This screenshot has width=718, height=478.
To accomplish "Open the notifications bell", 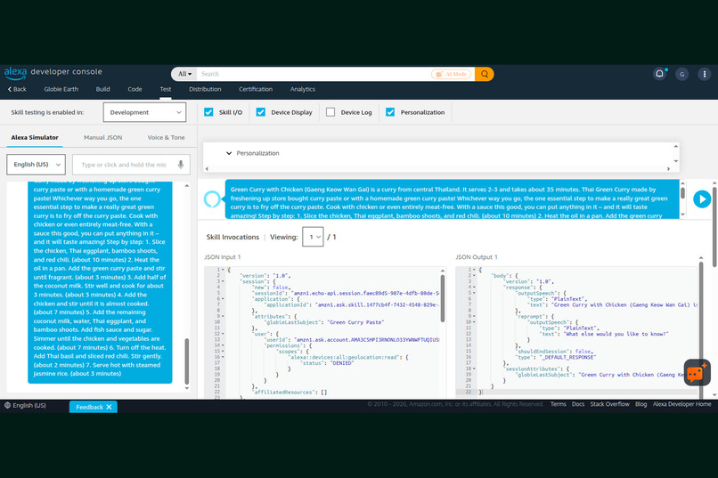I will (x=659, y=74).
